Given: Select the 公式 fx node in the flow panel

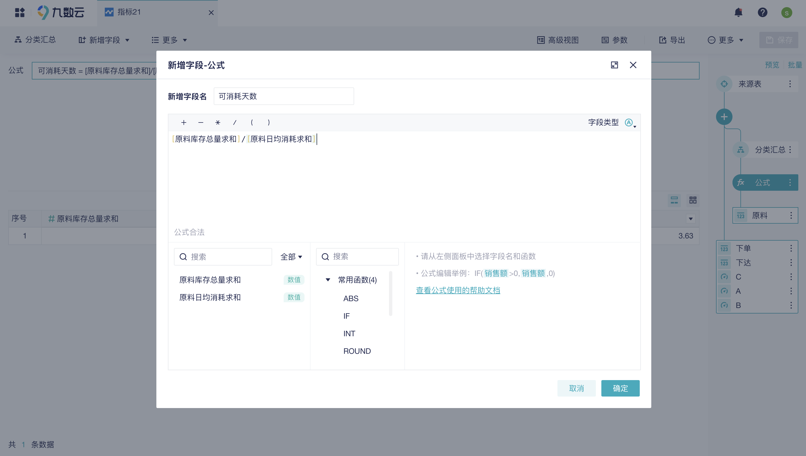Looking at the screenshot, I should pyautogui.click(x=763, y=182).
